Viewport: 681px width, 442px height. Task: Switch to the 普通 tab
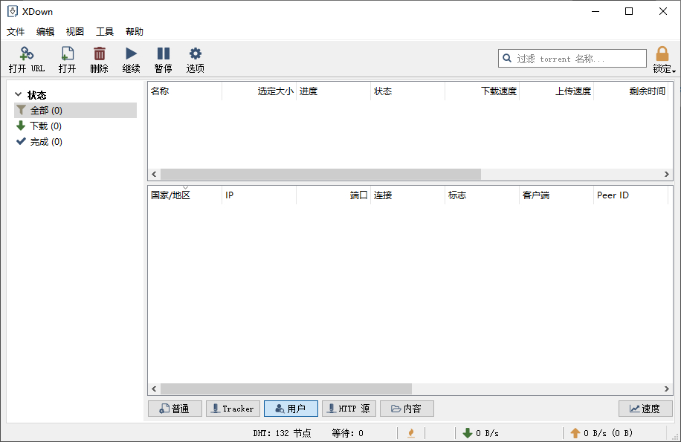(175, 409)
